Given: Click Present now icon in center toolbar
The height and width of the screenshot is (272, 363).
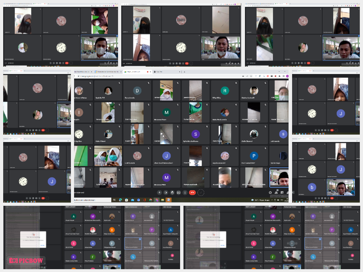Looking at the screenshot, I should coord(179,192).
